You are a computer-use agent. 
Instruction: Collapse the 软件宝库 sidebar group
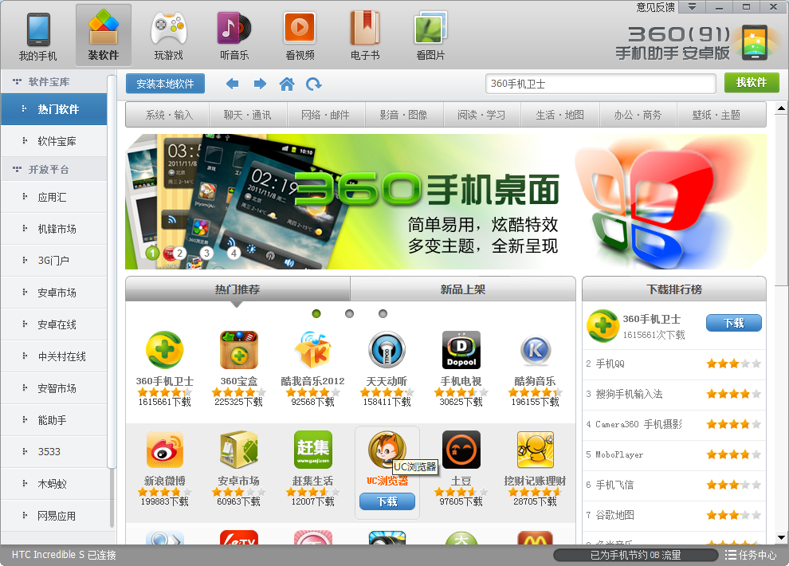[16, 81]
